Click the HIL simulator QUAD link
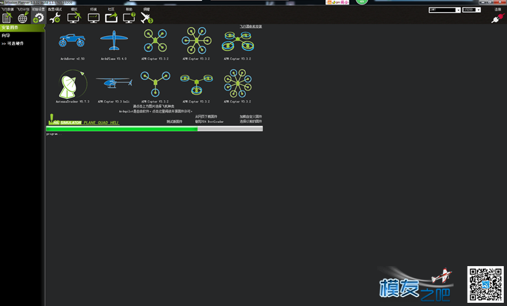 pos(103,123)
